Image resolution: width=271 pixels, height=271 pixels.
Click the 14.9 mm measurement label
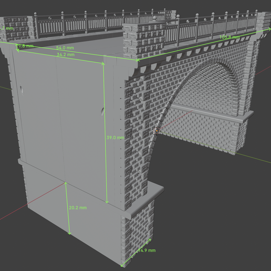click(147, 251)
